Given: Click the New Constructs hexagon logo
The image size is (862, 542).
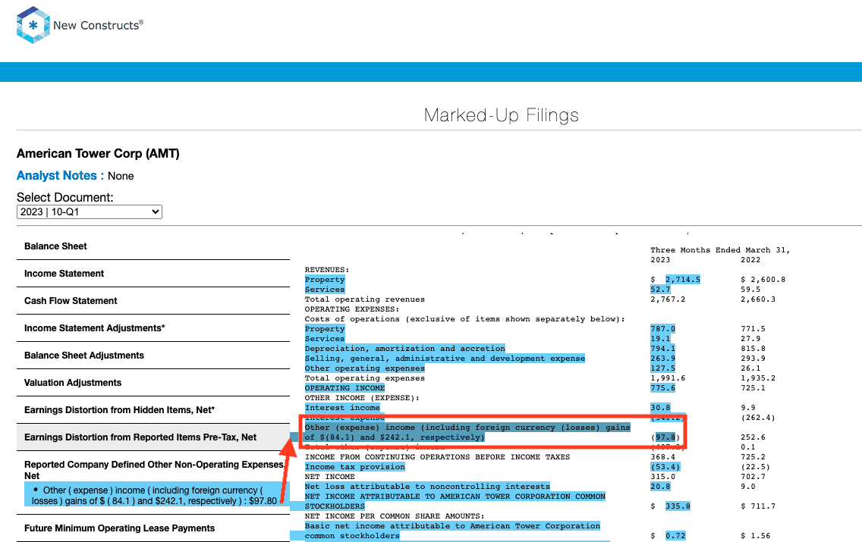Looking at the screenshot, I should coord(33,25).
